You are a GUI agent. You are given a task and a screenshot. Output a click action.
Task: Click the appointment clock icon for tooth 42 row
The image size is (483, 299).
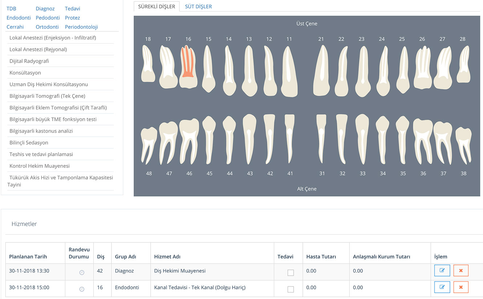pyautogui.click(x=82, y=273)
